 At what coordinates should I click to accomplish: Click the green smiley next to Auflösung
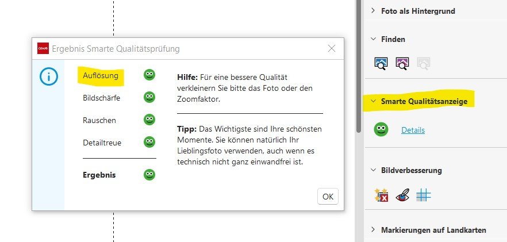click(x=149, y=75)
